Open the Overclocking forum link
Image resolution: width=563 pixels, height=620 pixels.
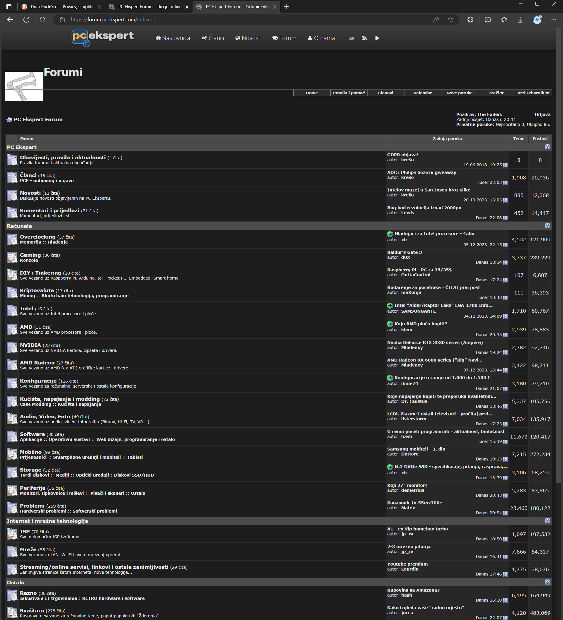[38, 237]
